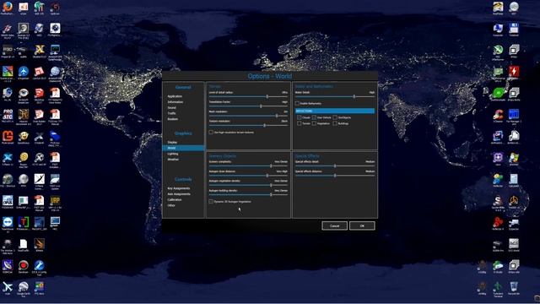Select the blue circle airplane desktop icon
The image size is (540, 304).
point(24,71)
